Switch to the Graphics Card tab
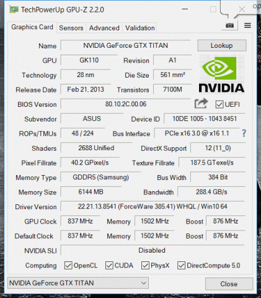 tap(32, 27)
